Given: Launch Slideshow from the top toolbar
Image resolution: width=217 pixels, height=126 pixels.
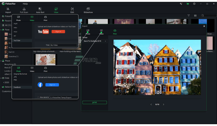Looking at the screenshot, I should pos(88,10).
